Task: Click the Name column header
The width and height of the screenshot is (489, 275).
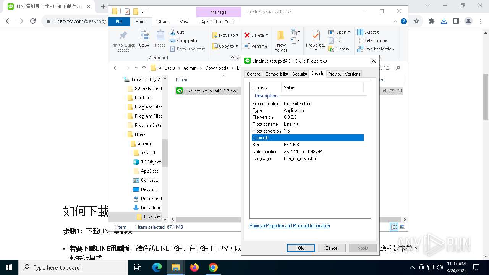Action: tap(182, 80)
